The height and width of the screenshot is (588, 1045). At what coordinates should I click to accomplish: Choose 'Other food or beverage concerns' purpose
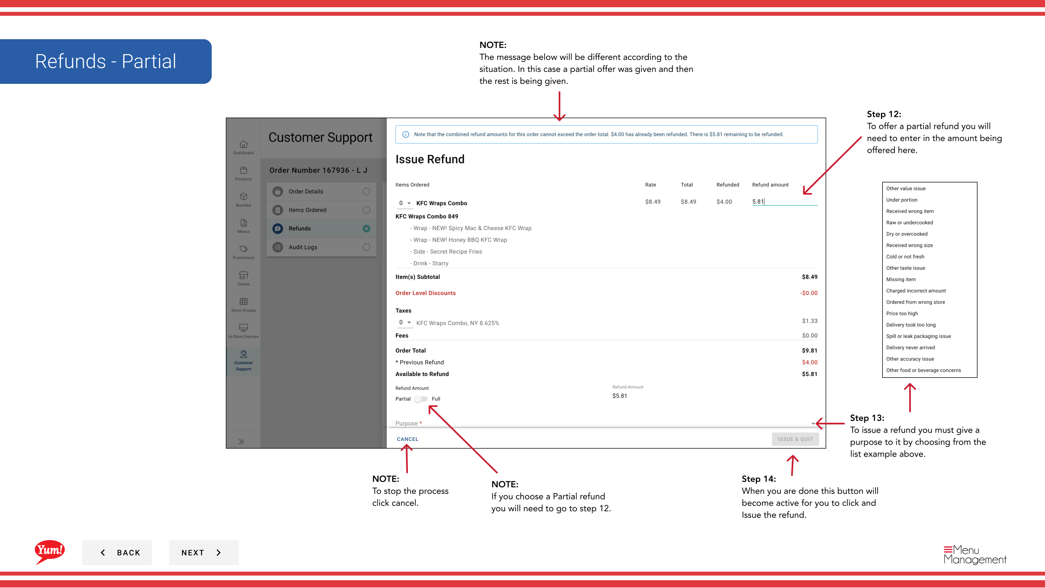click(924, 370)
